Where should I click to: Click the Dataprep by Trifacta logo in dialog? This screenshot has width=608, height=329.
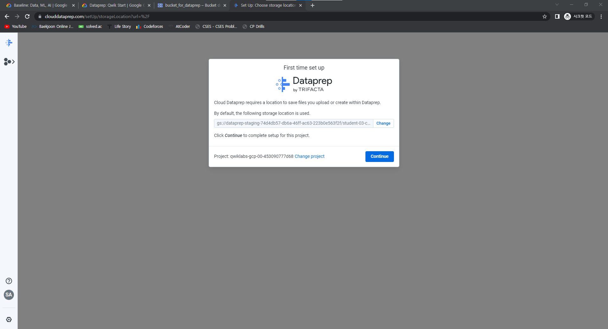(x=304, y=84)
